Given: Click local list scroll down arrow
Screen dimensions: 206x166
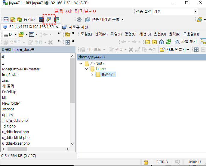Looking at the screenshot, I should tap(72, 144).
